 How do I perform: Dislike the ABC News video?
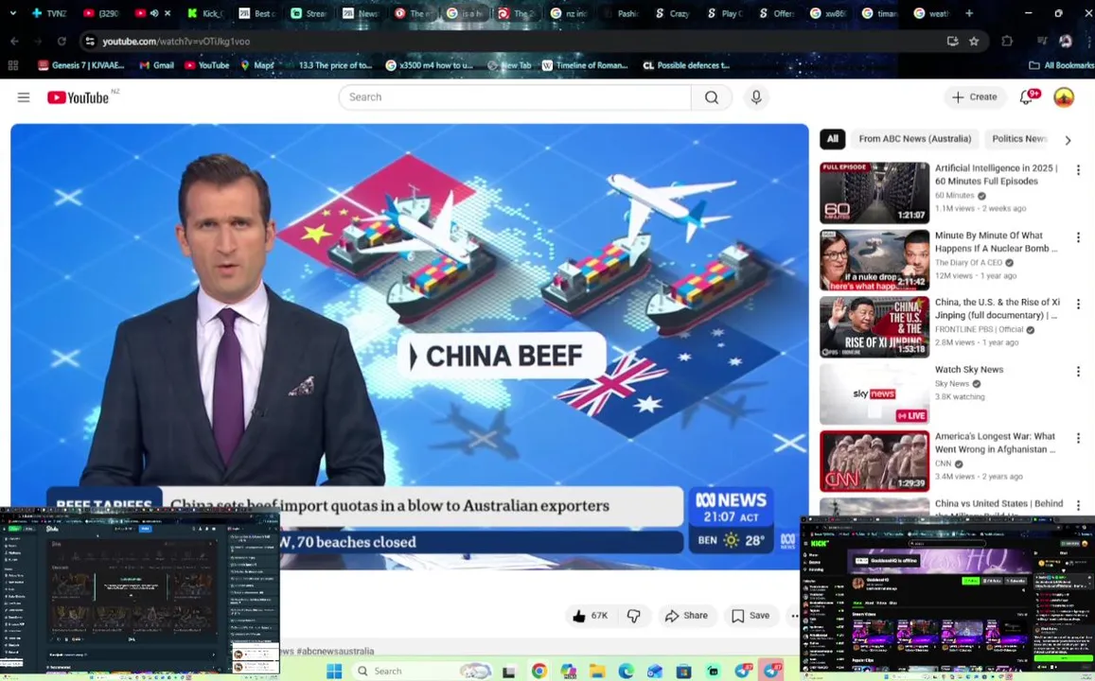634,616
